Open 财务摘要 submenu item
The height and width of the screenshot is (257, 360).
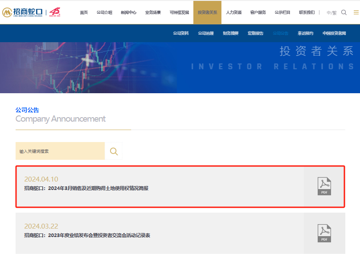pyautogui.click(x=231, y=33)
